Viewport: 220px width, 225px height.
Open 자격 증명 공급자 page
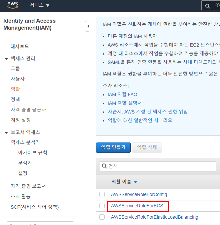point(28,110)
